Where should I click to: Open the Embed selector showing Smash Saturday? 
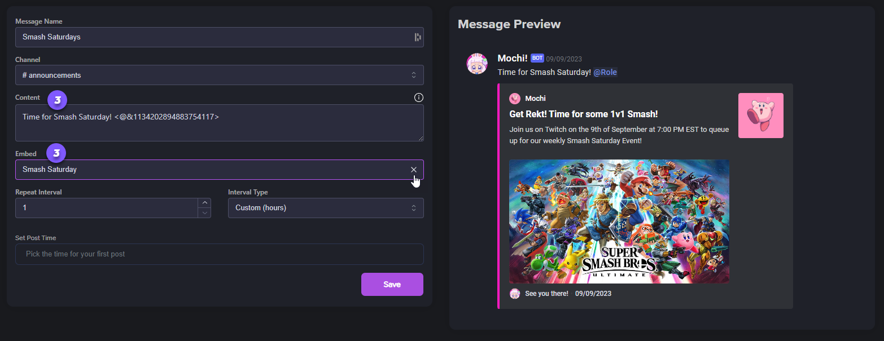pos(209,170)
